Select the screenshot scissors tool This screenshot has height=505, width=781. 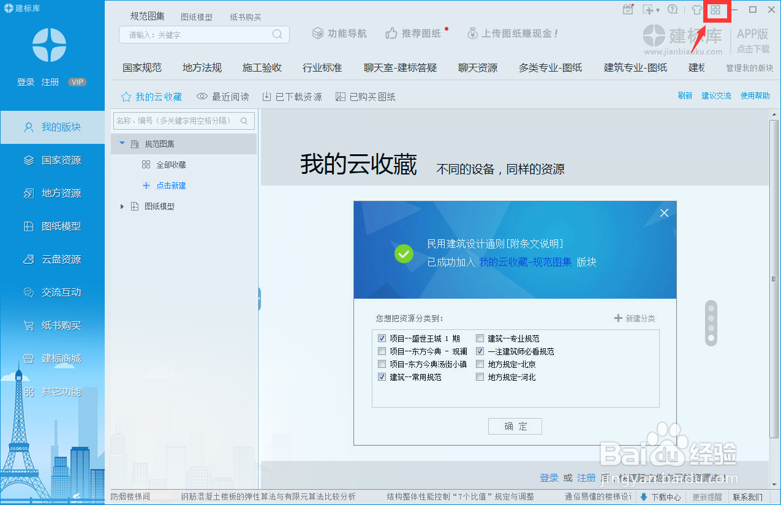[647, 10]
